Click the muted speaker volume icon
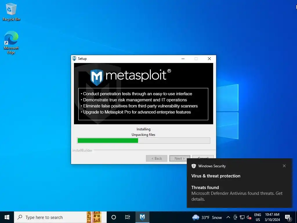Viewport: 297px width, 223px height. coord(249,217)
